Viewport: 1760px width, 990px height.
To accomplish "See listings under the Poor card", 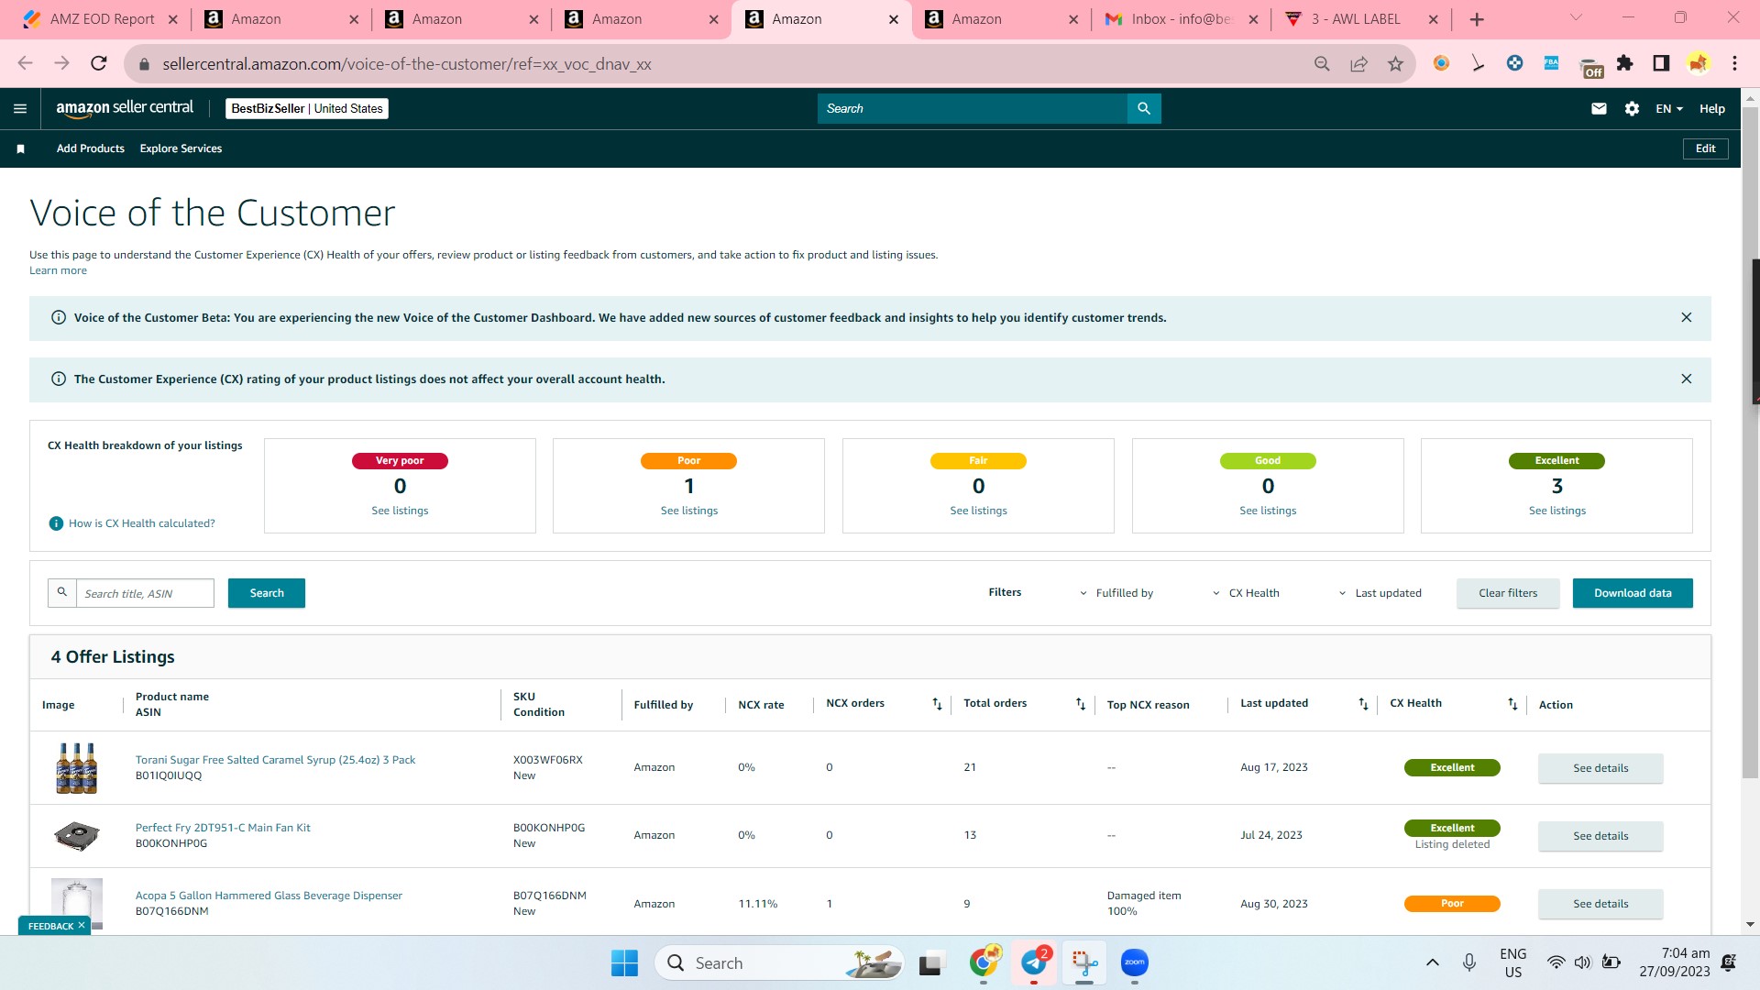I will click(689, 511).
